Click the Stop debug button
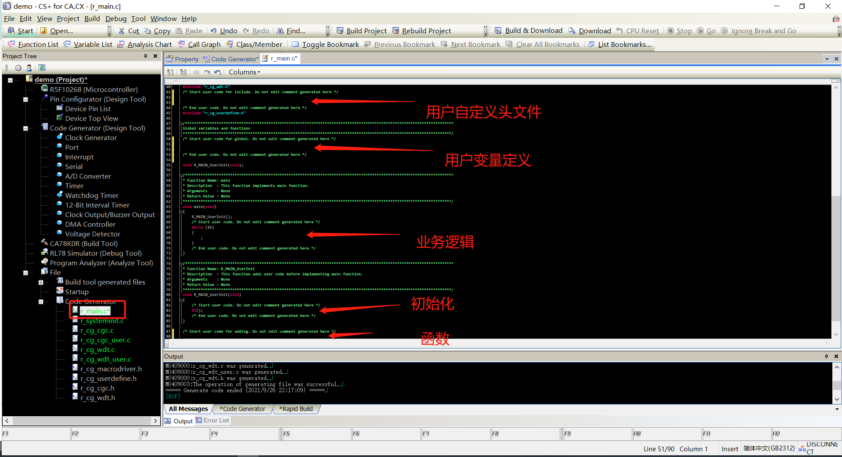 point(680,31)
